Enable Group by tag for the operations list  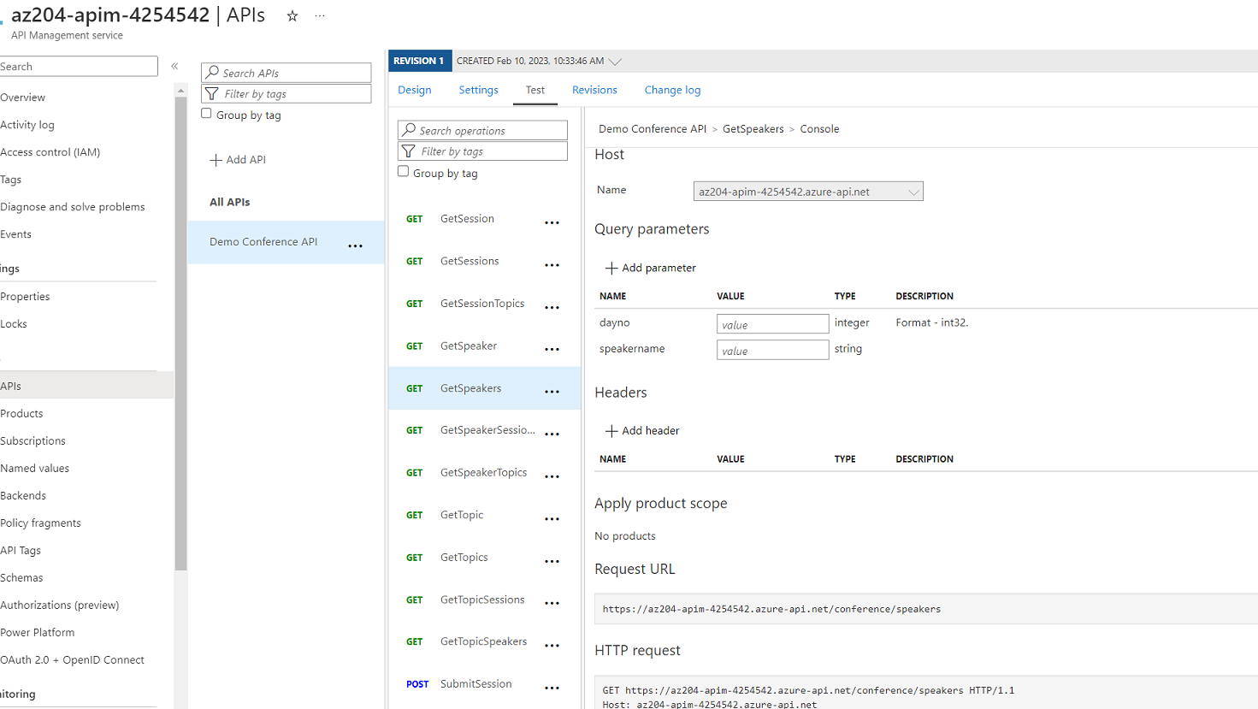click(x=403, y=172)
